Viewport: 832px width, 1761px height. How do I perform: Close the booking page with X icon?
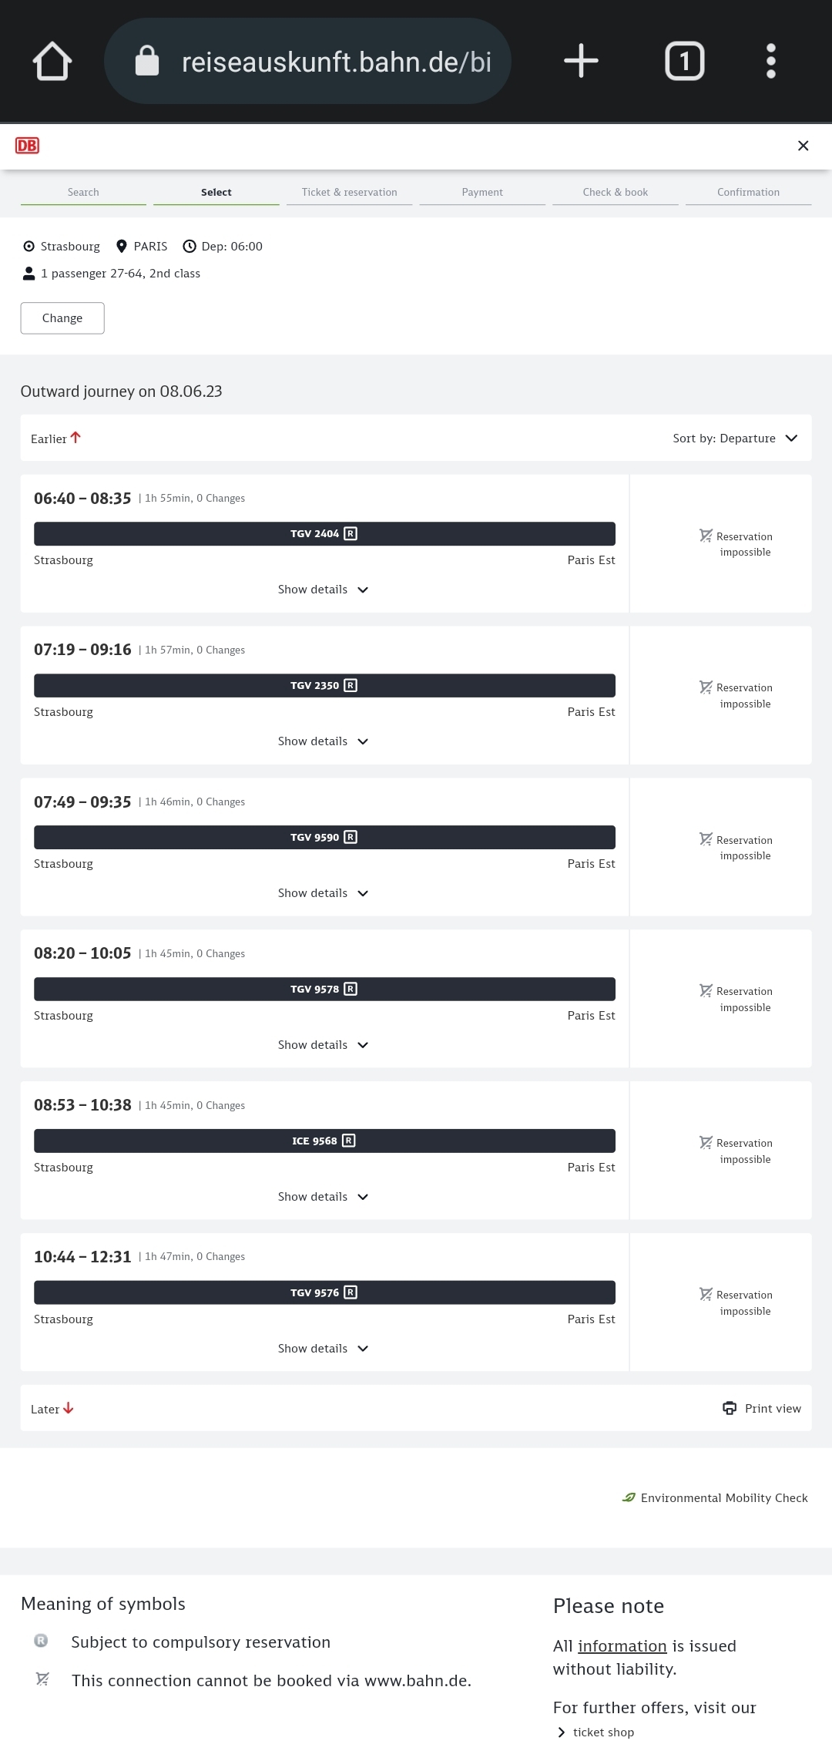(803, 146)
